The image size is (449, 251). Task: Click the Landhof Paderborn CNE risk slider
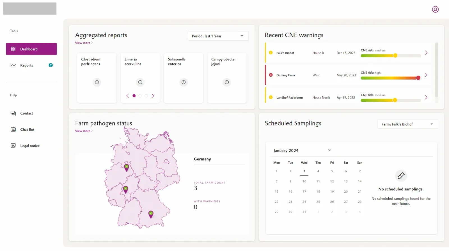391,100
